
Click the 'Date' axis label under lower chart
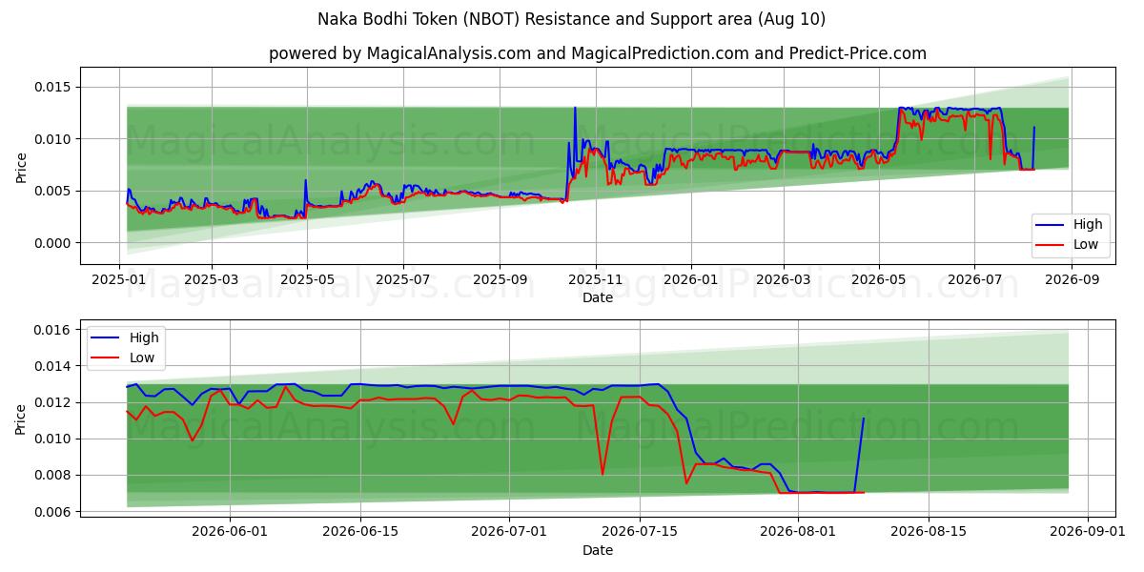(x=598, y=550)
